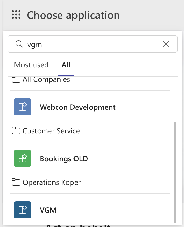Image resolution: width=184 pixels, height=227 pixels.
Task: Click the Customer Service folder icon
Action: click(16, 131)
